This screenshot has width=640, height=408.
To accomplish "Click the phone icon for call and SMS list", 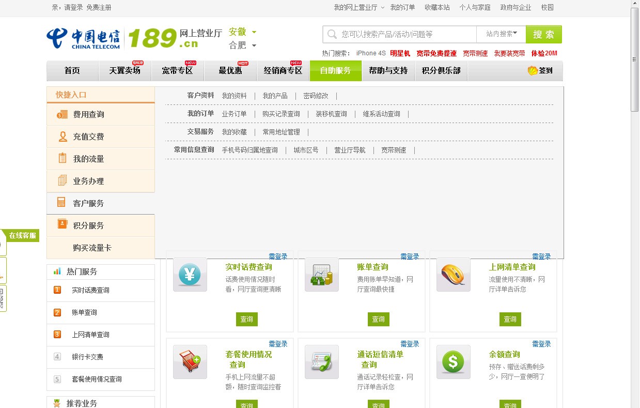I will click(x=321, y=362).
